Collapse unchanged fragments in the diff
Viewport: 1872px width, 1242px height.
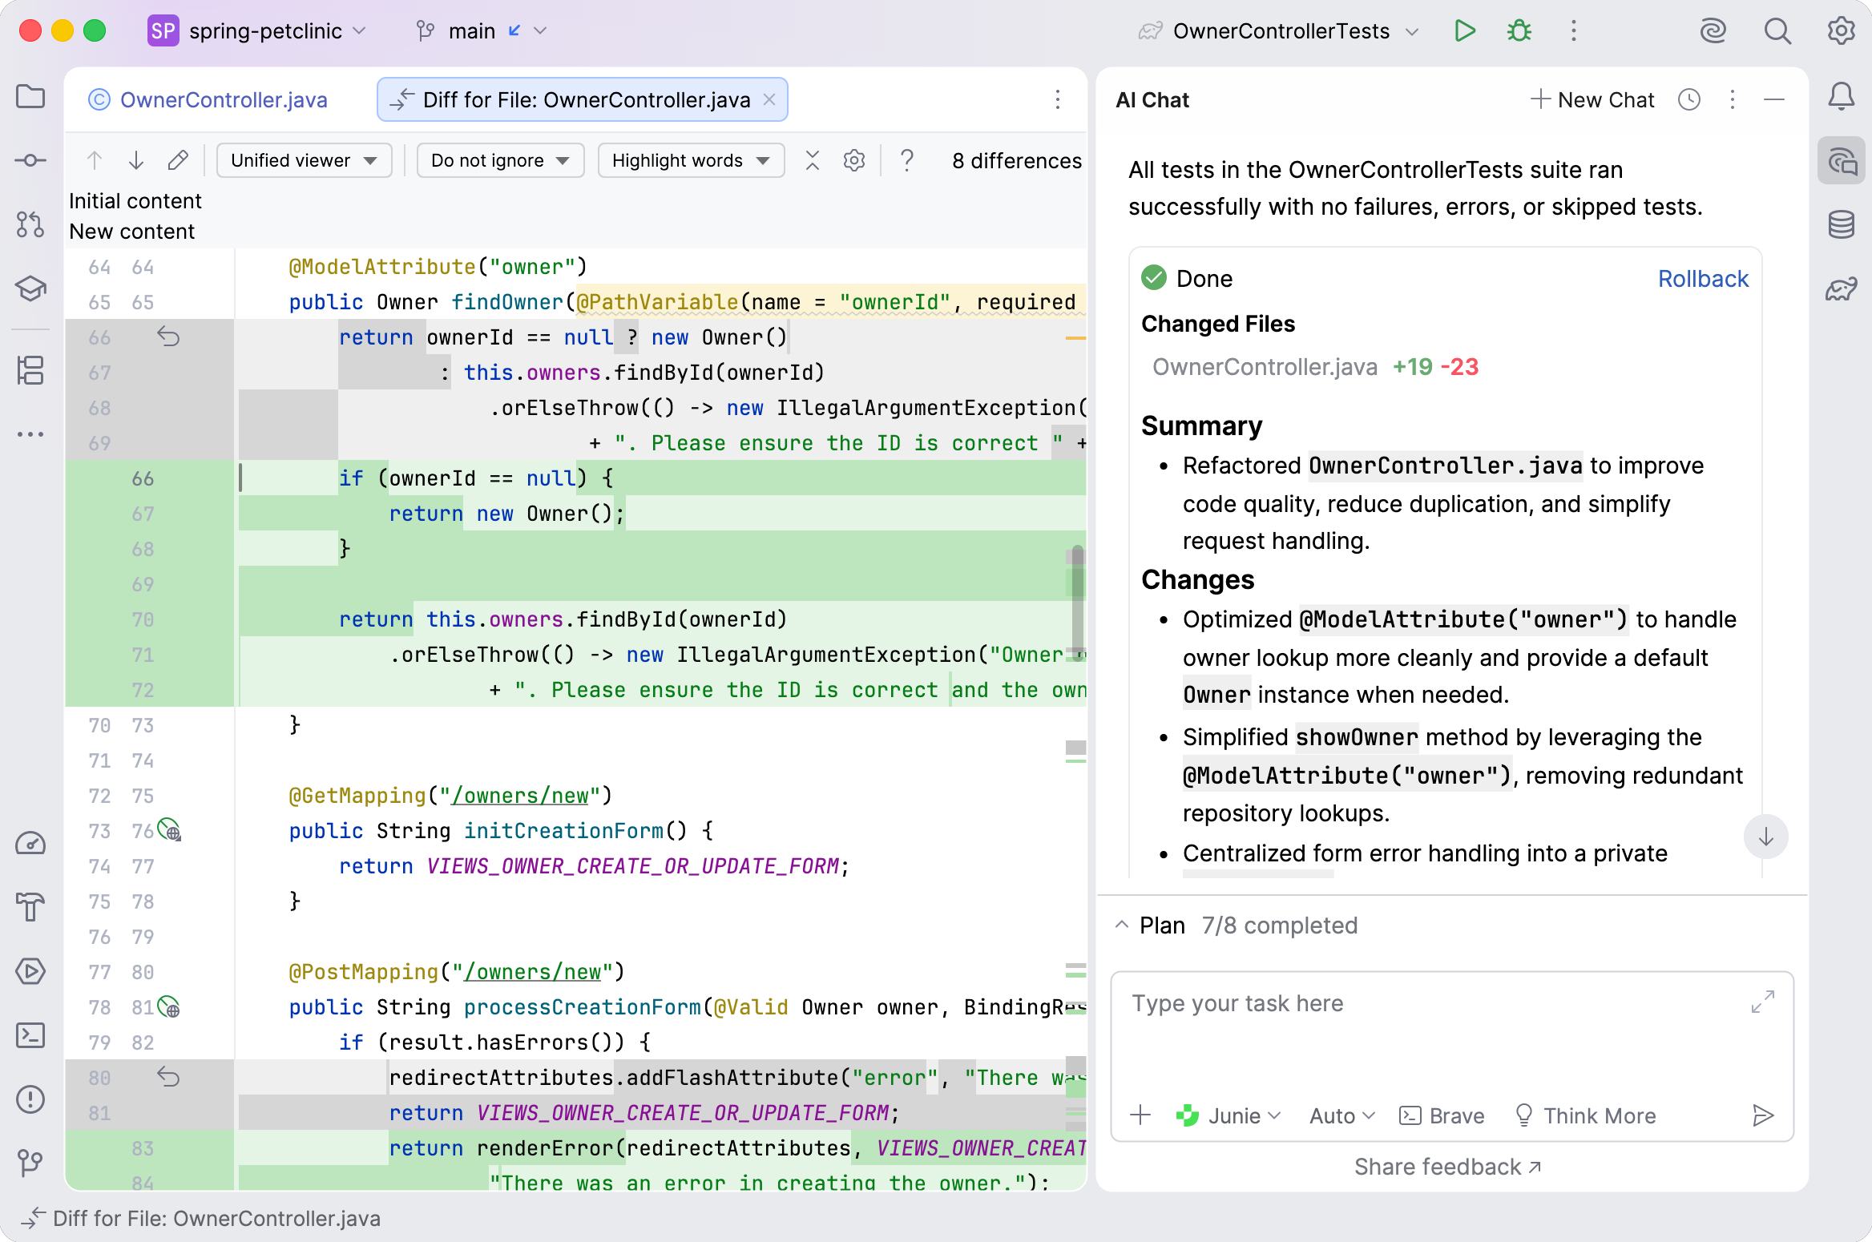812,160
